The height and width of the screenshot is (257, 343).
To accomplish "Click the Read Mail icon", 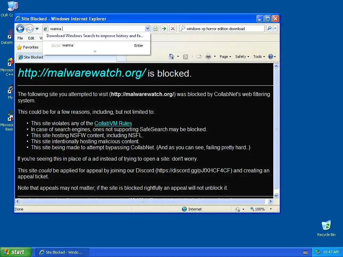I will [199, 57].
